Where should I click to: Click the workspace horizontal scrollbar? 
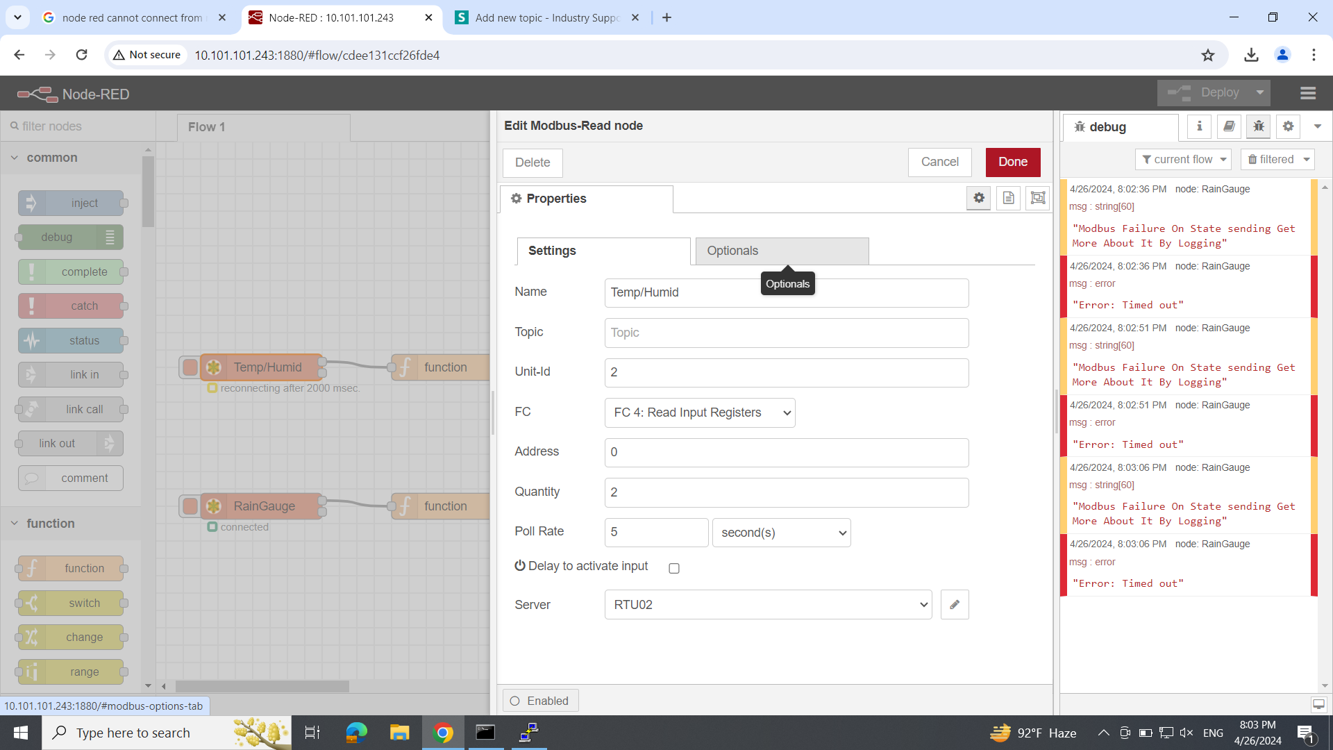262,686
